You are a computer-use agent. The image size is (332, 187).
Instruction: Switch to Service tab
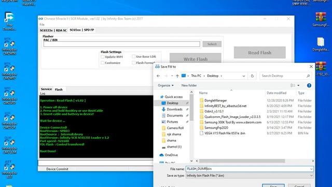click(x=46, y=89)
